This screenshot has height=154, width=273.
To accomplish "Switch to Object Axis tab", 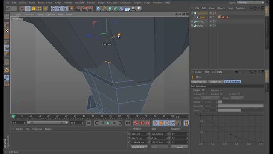I will [215, 82].
